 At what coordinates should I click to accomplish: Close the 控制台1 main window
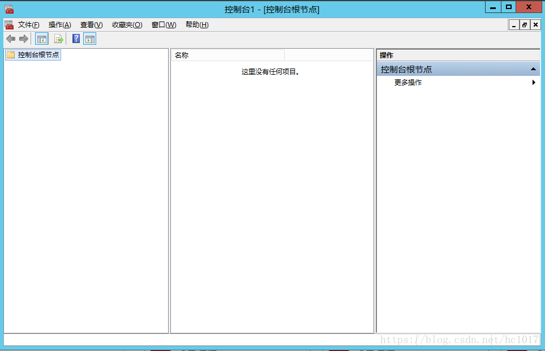click(x=529, y=7)
